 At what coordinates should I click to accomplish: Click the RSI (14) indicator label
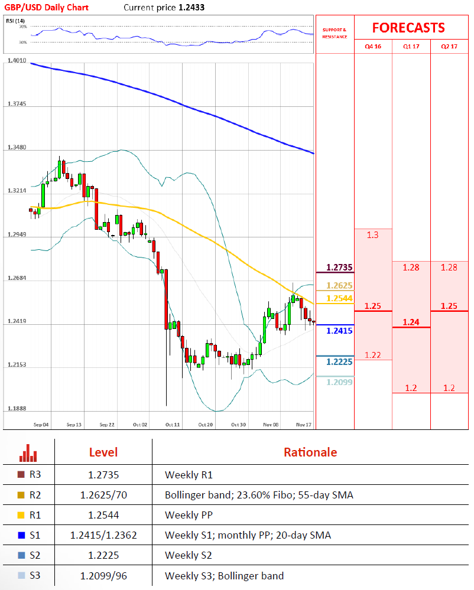pyautogui.click(x=15, y=21)
